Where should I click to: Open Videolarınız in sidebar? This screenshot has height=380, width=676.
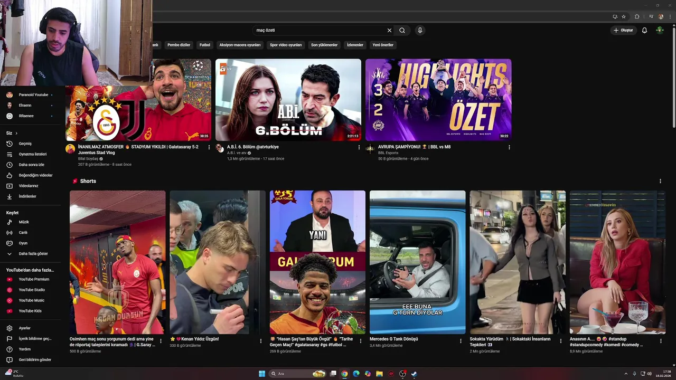[30, 186]
